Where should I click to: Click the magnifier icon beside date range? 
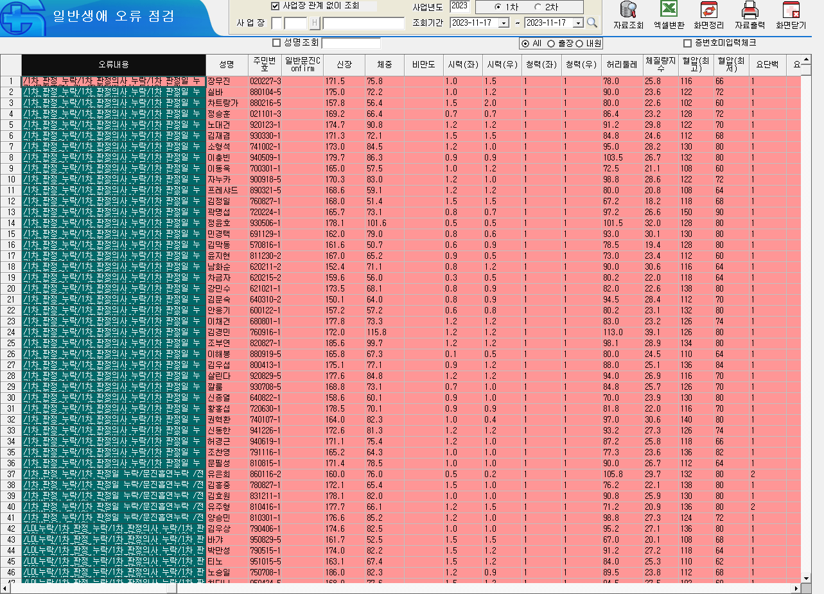pyautogui.click(x=592, y=22)
